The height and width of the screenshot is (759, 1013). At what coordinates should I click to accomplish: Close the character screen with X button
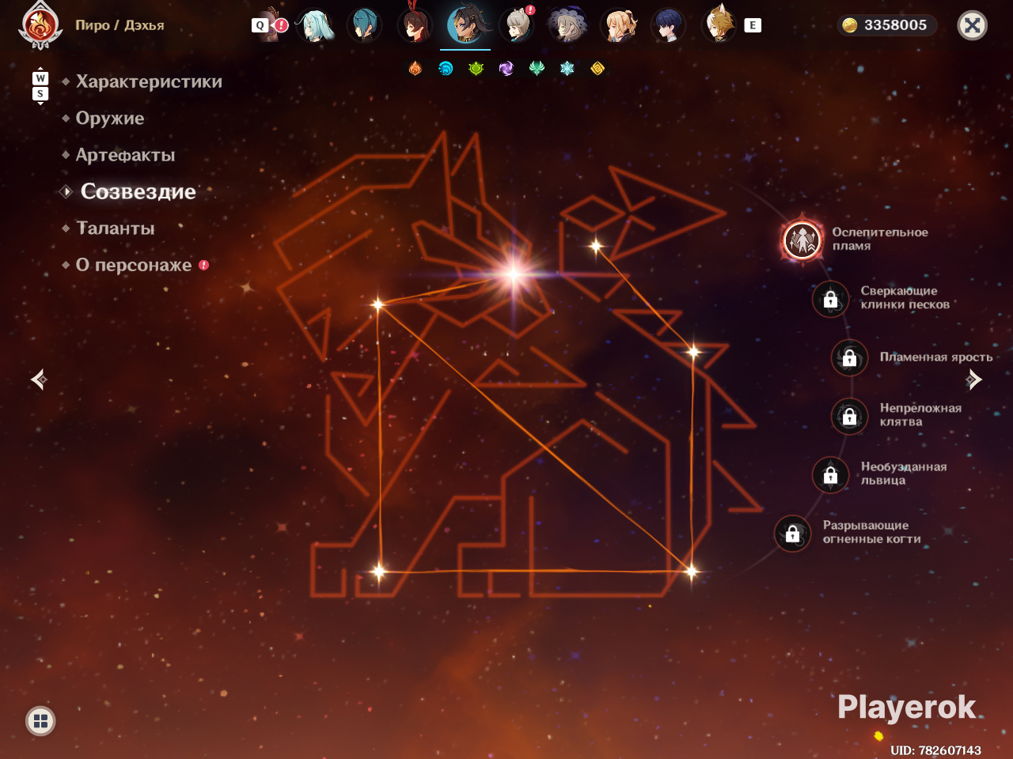973,25
